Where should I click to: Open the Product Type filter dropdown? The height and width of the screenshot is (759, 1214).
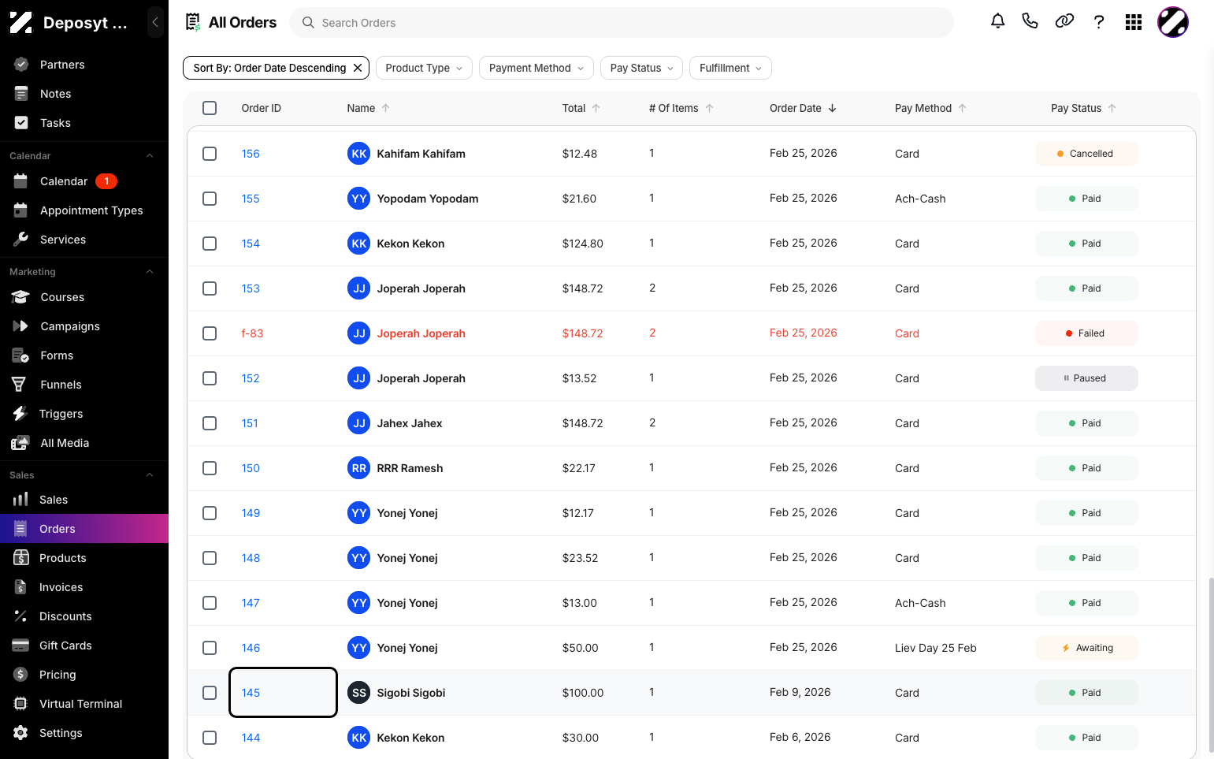pyautogui.click(x=424, y=68)
